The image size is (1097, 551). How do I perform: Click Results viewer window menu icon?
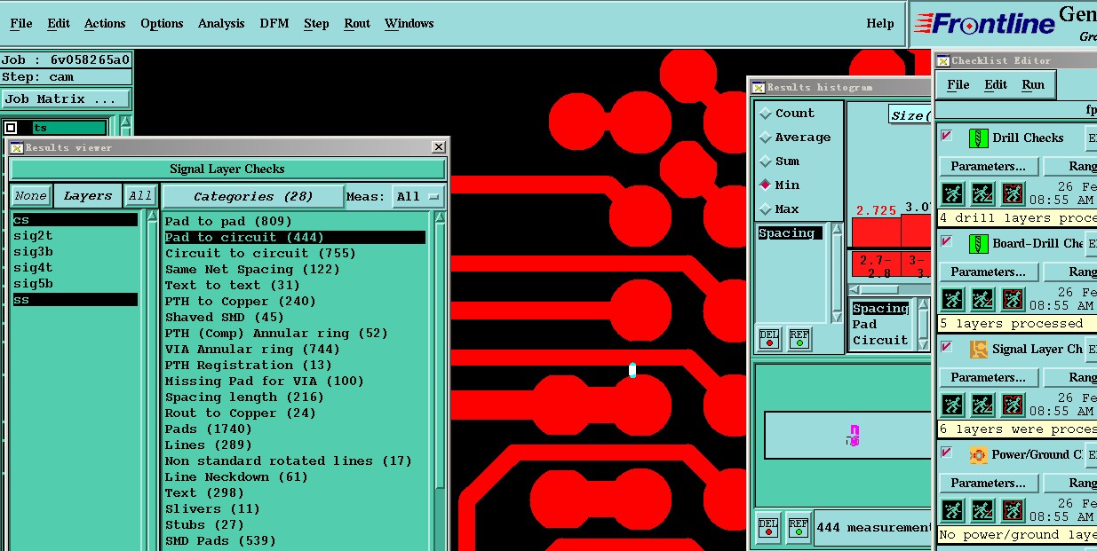coord(17,147)
